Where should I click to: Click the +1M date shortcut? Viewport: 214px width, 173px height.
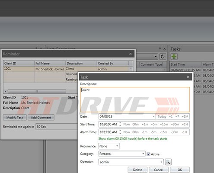click(x=185, y=116)
